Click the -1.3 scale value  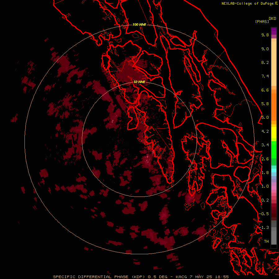[x=264, y=228]
